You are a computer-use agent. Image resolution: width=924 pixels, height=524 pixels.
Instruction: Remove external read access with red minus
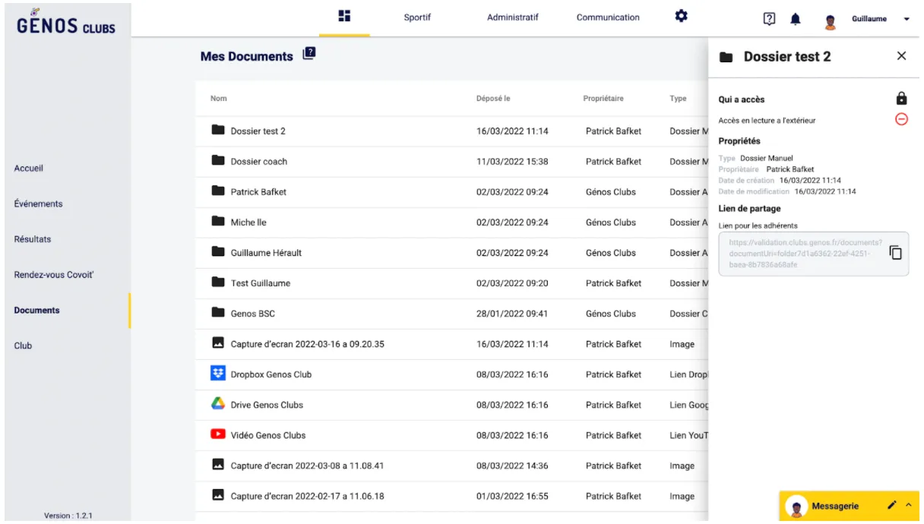click(901, 119)
